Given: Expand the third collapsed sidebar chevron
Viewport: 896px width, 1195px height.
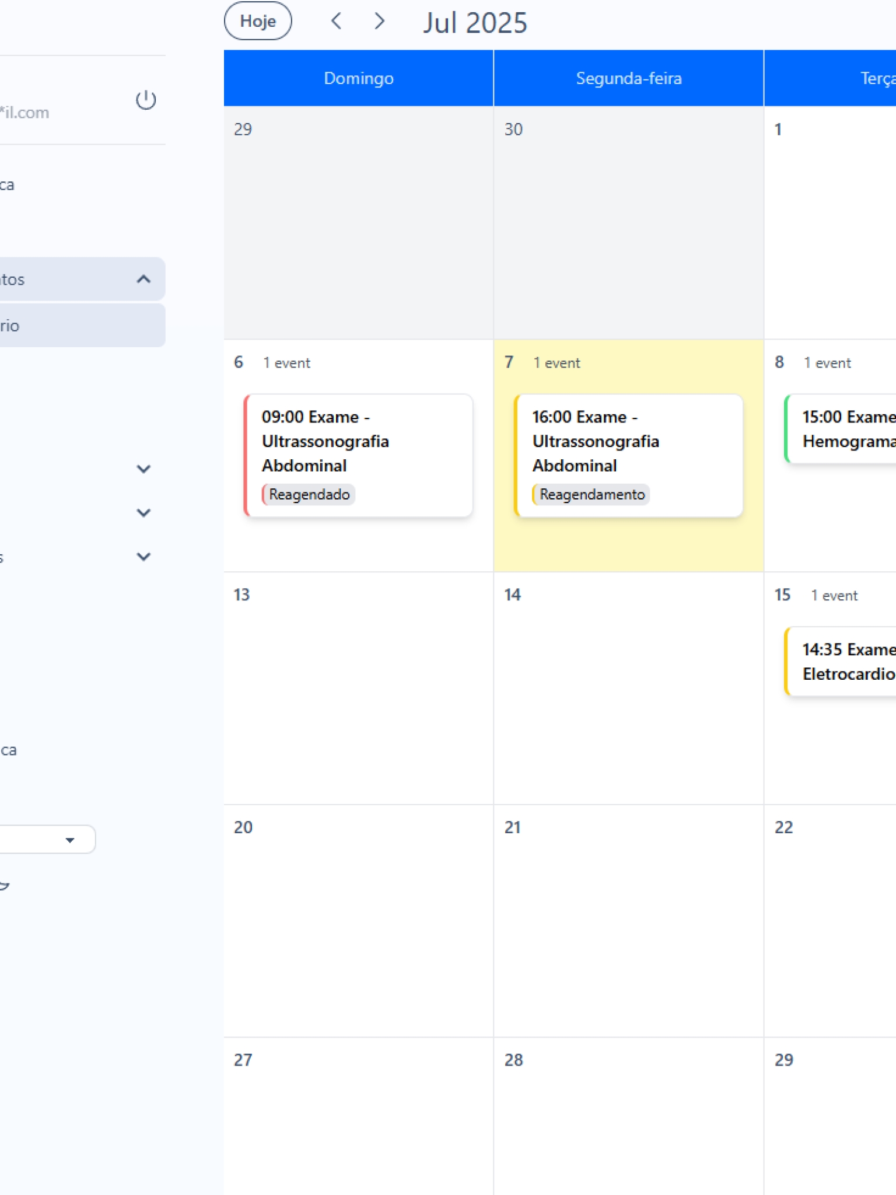Looking at the screenshot, I should pyautogui.click(x=143, y=556).
